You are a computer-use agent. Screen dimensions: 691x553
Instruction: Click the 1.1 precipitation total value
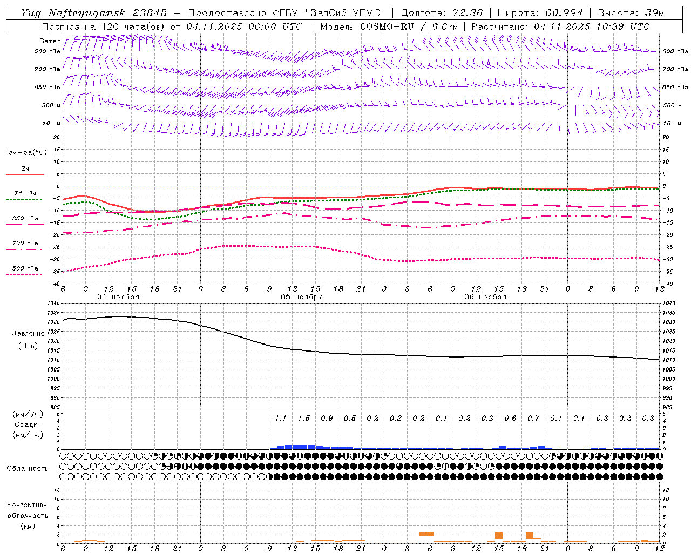pos(280,419)
